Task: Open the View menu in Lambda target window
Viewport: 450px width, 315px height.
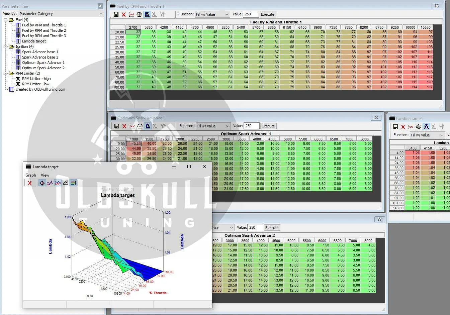Action: point(45,175)
